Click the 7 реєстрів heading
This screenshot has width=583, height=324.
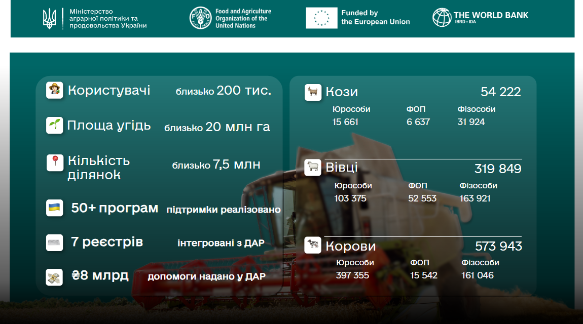coord(107,242)
